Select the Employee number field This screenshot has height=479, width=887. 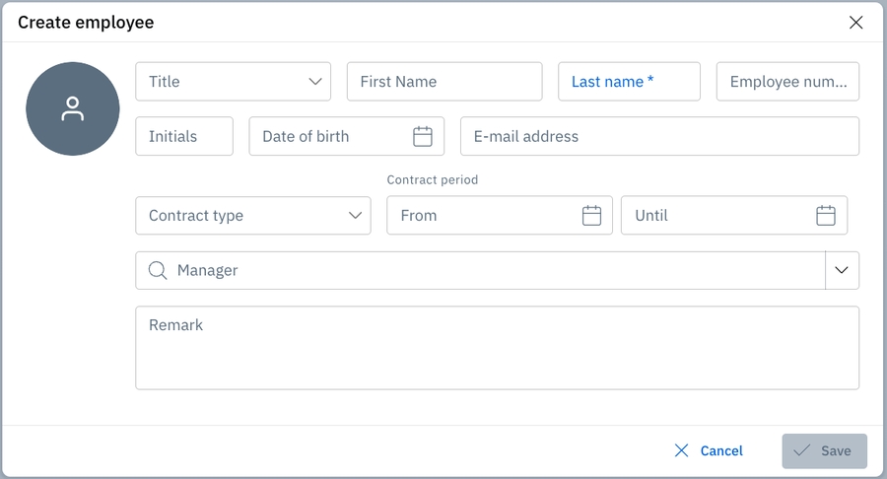point(787,82)
